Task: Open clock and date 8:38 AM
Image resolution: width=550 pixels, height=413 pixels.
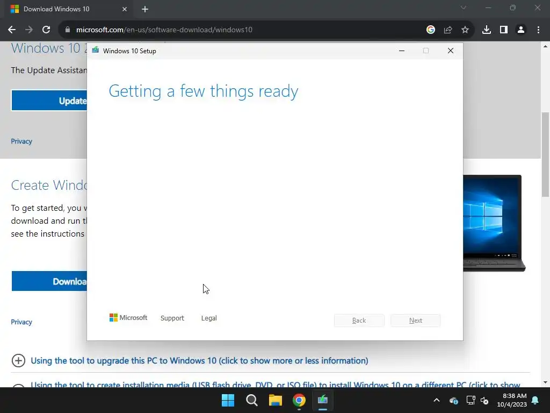Action: point(512,400)
